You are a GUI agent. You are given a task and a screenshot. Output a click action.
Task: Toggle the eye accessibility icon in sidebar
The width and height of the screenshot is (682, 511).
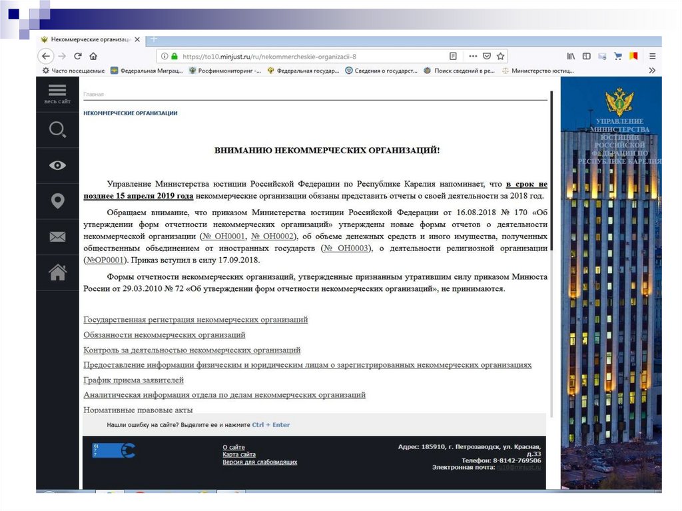[x=57, y=165]
